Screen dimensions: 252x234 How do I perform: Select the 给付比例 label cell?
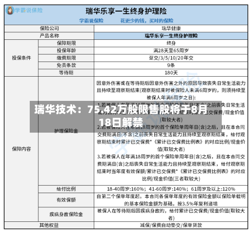66,189
